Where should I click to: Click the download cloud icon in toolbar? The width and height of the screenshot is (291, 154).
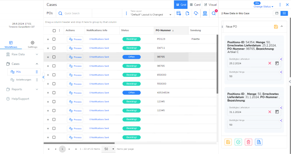tap(196, 14)
